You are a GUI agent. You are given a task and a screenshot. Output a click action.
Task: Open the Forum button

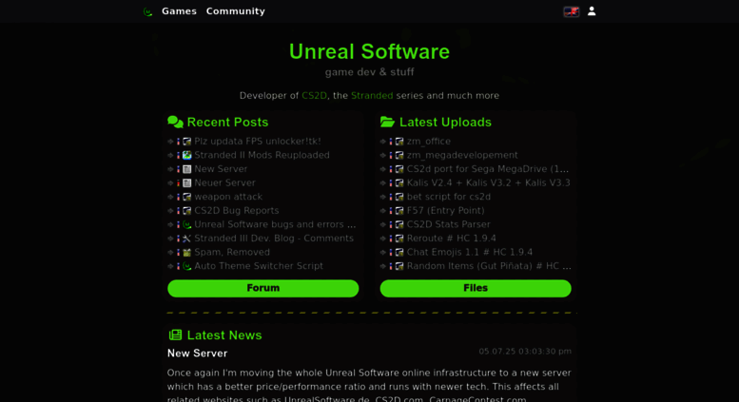pos(263,288)
